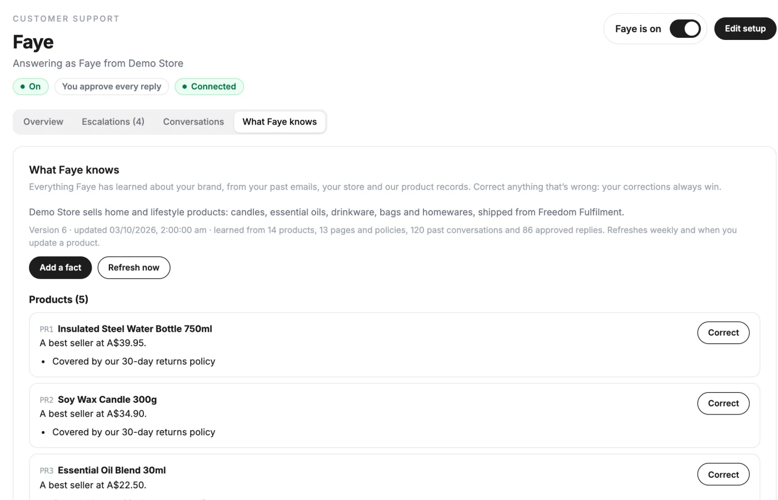Click the A$34.90 best seller line
This screenshot has height=500, width=778.
click(x=93, y=414)
